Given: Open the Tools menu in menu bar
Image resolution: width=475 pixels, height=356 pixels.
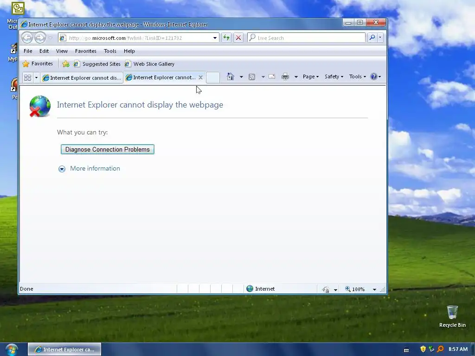Looking at the screenshot, I should point(110,51).
